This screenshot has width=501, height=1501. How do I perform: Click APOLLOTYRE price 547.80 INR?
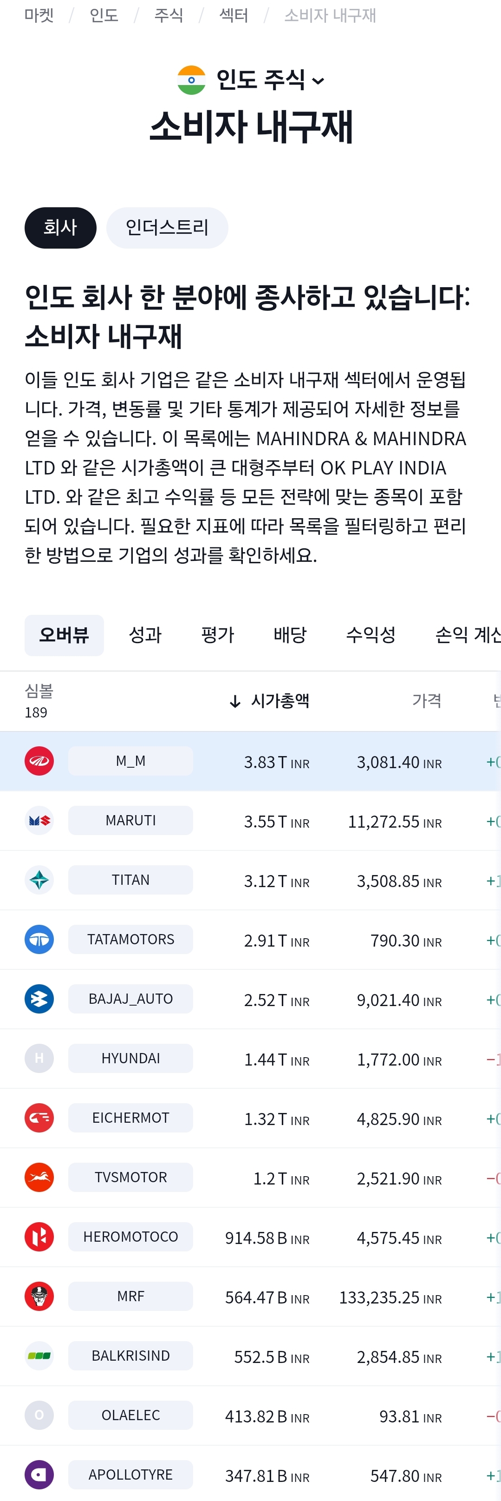[x=406, y=1476]
